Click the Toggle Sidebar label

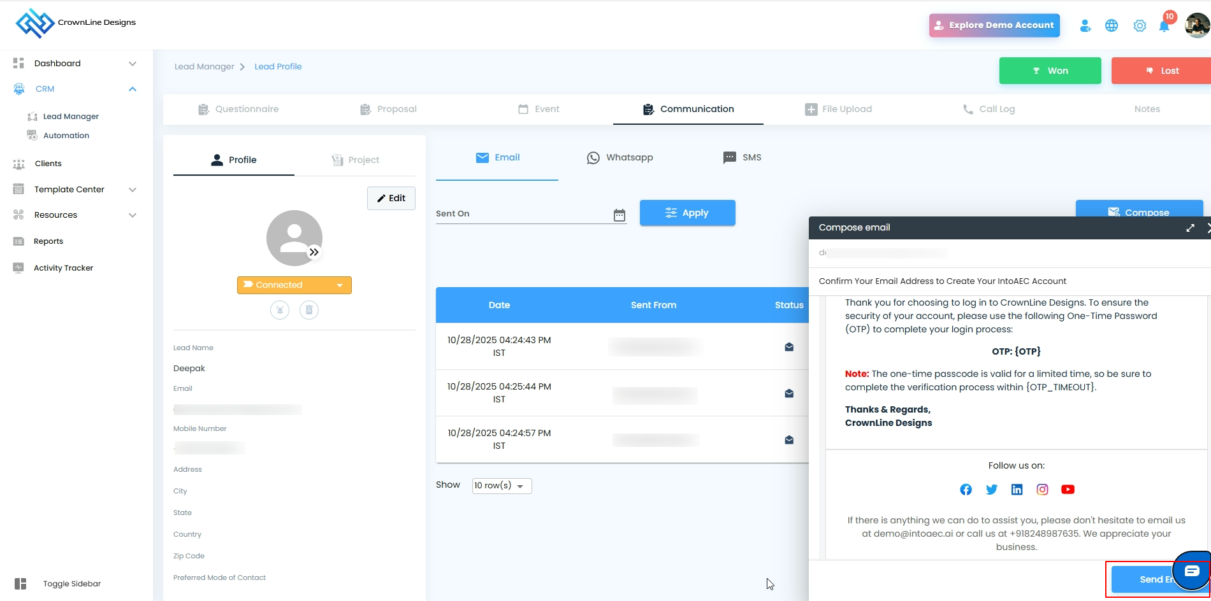(72, 584)
